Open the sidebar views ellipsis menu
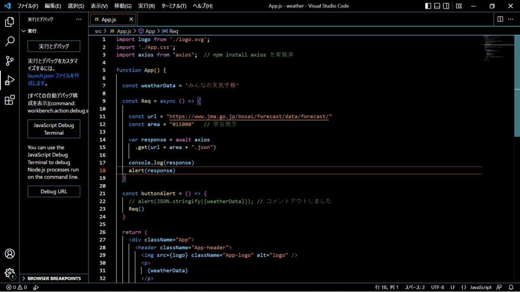 (x=78, y=19)
